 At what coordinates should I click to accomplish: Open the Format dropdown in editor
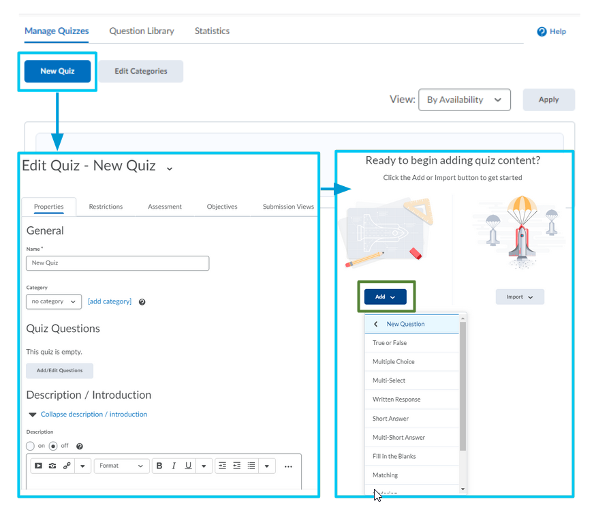pos(122,466)
